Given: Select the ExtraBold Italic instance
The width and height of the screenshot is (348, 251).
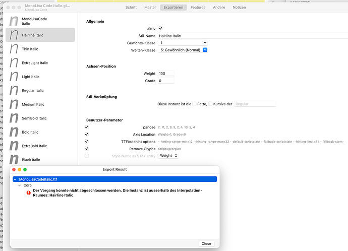Looking at the screenshot, I should pos(40,146).
